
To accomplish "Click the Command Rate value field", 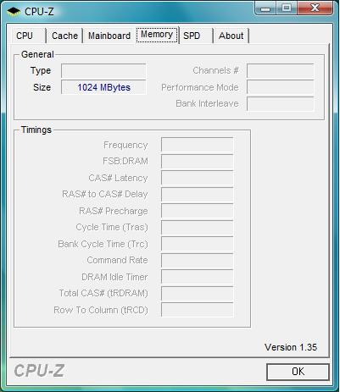I will (x=198, y=260).
